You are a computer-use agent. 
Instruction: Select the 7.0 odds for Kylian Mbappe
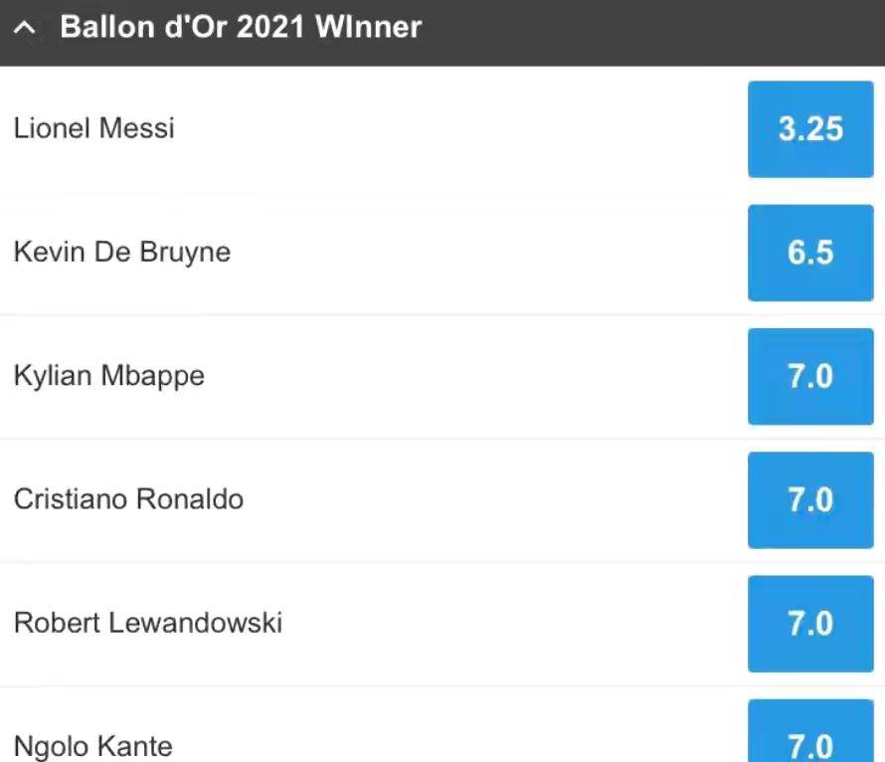(810, 376)
